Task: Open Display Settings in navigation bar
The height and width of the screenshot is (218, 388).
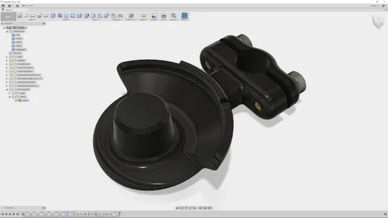Action: [201, 208]
